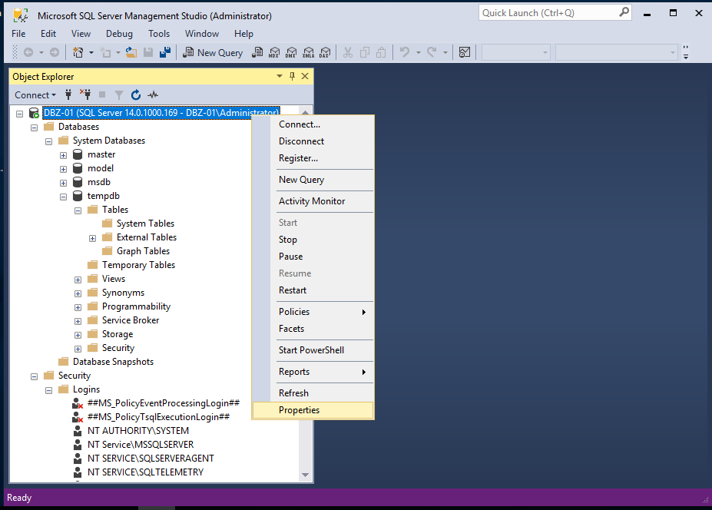This screenshot has height=510, width=712.
Task: Select the NT AUTHORITY\SYSTEM login
Action: coord(138,431)
